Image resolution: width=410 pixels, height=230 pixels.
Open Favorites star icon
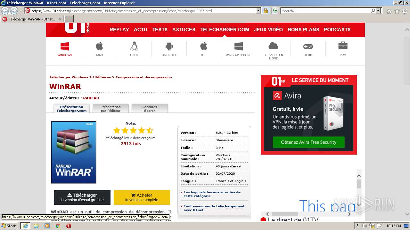(x=397, y=11)
